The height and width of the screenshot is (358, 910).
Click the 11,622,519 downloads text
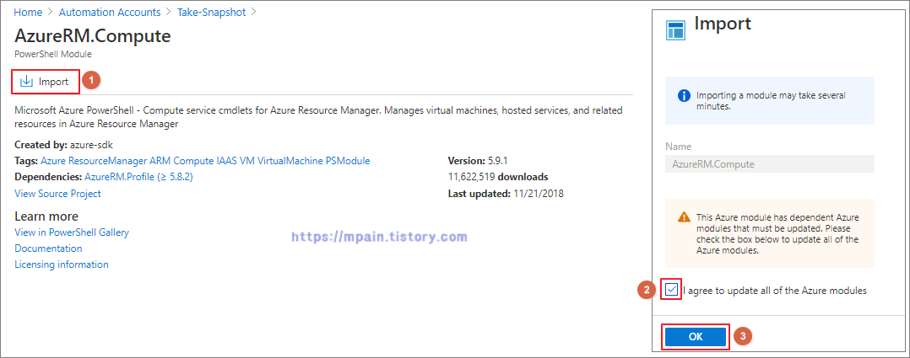[x=498, y=177]
